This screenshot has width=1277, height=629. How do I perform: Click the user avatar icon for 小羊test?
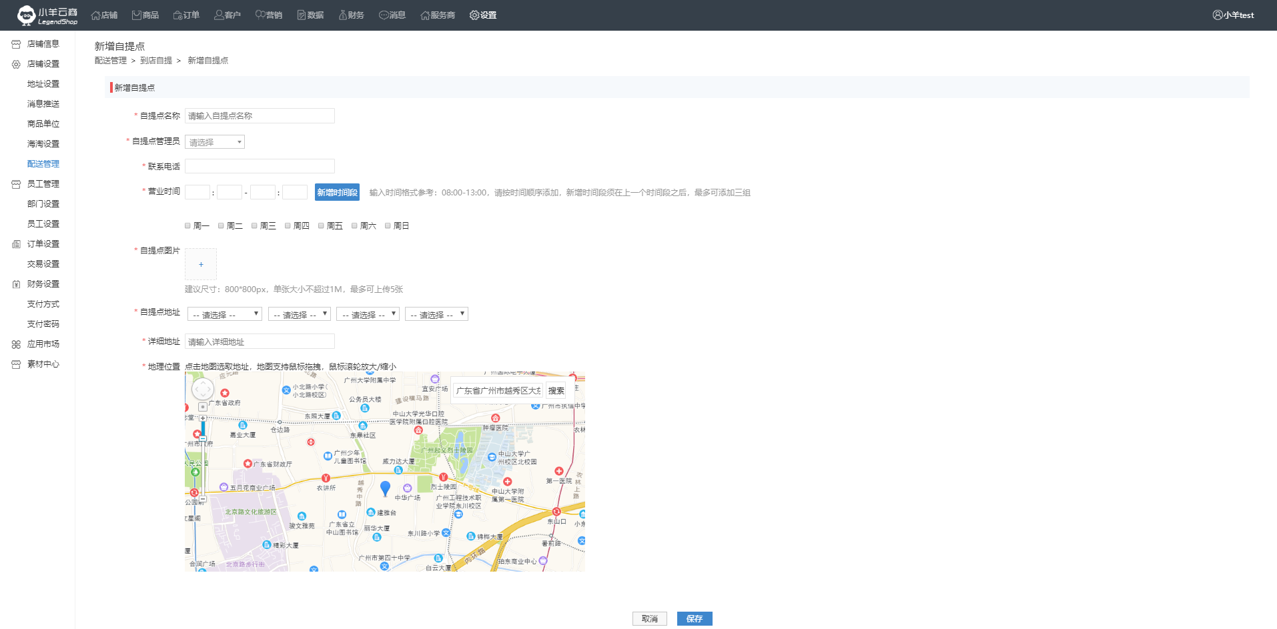(1218, 15)
